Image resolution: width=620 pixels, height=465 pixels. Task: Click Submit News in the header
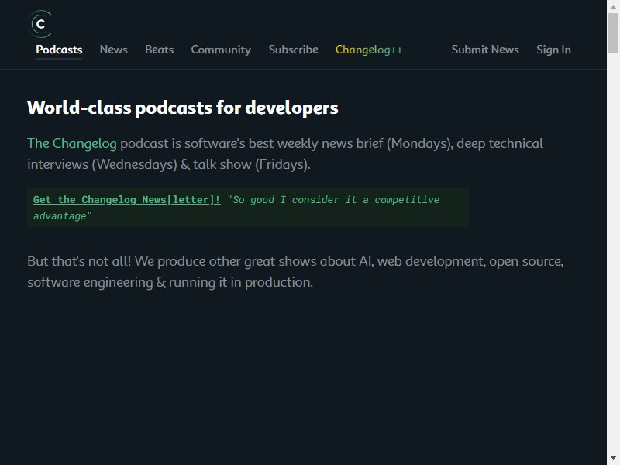tap(485, 50)
